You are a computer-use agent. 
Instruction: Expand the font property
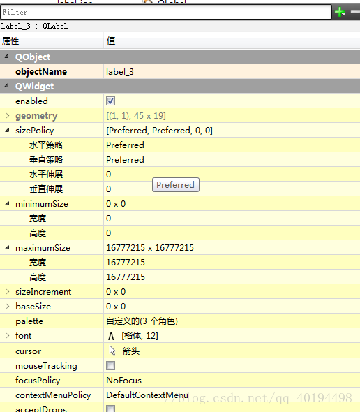(8, 336)
